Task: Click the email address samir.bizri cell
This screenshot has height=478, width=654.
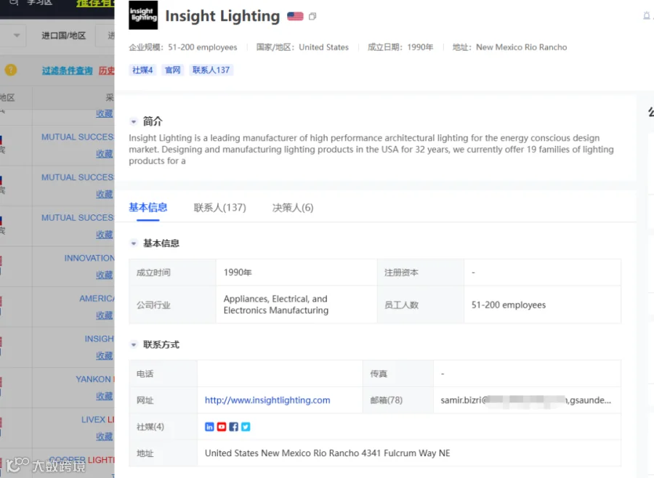Action: [x=526, y=400]
